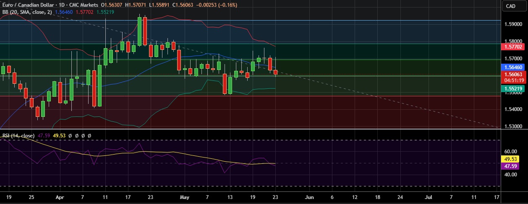Click the 6 date label on the time axis
This screenshot has height=204, width=528.
pyautogui.click(x=332, y=196)
